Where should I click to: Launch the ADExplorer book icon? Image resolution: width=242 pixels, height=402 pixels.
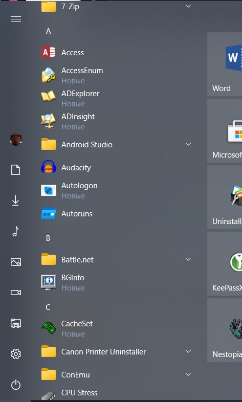click(x=49, y=96)
